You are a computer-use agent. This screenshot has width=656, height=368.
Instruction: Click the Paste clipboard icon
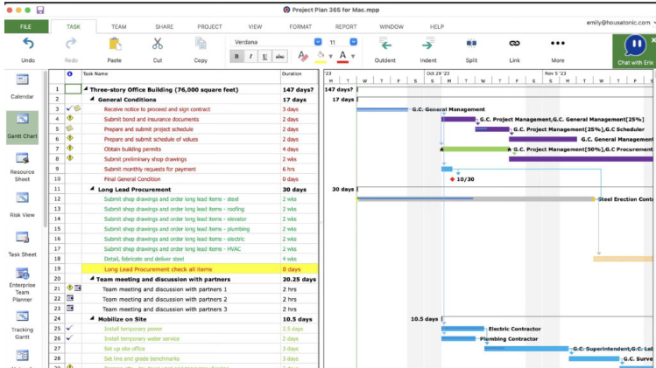114,44
